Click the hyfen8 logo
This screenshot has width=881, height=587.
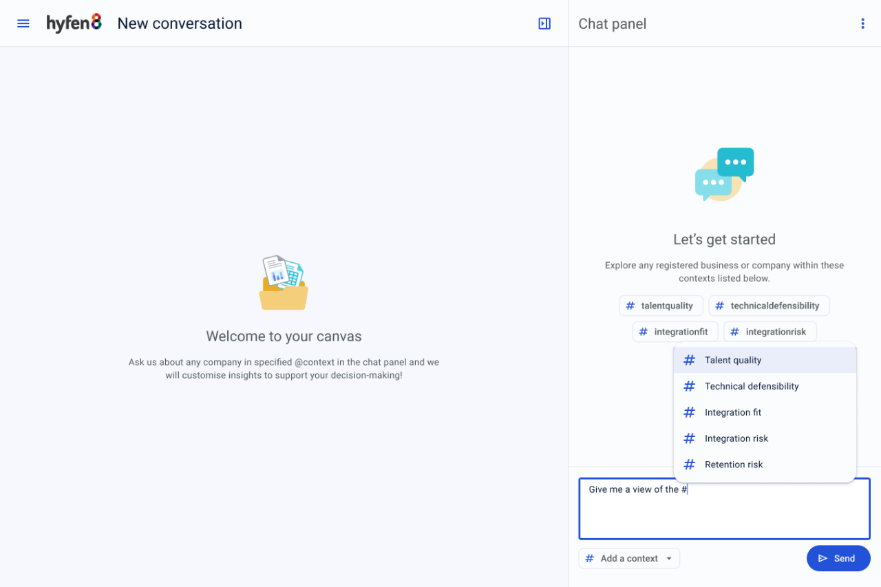(74, 23)
